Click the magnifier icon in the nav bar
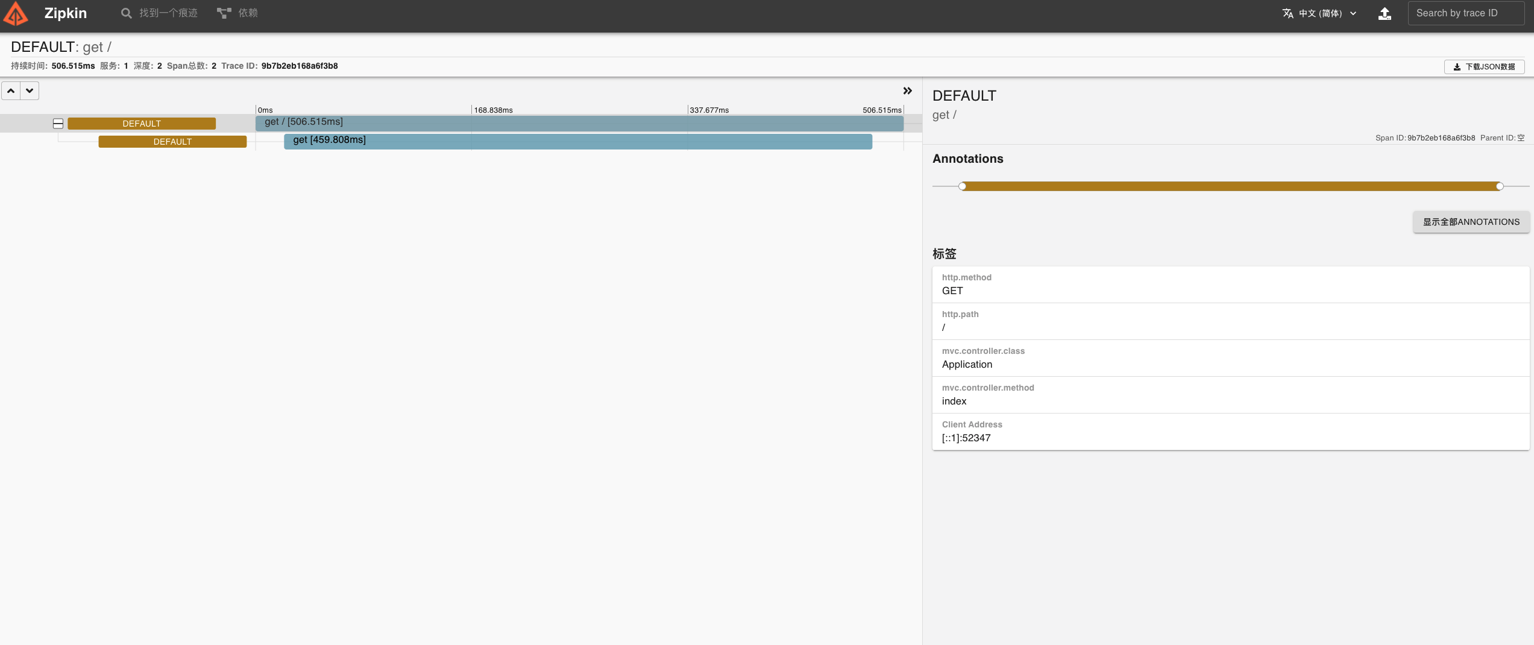 [126, 13]
